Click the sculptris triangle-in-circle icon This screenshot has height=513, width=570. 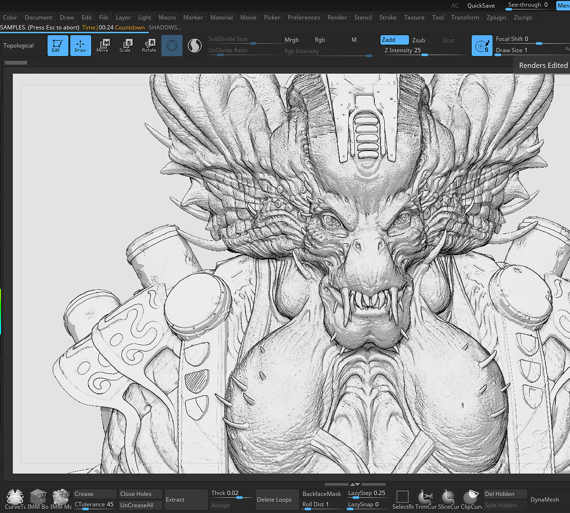(x=172, y=46)
